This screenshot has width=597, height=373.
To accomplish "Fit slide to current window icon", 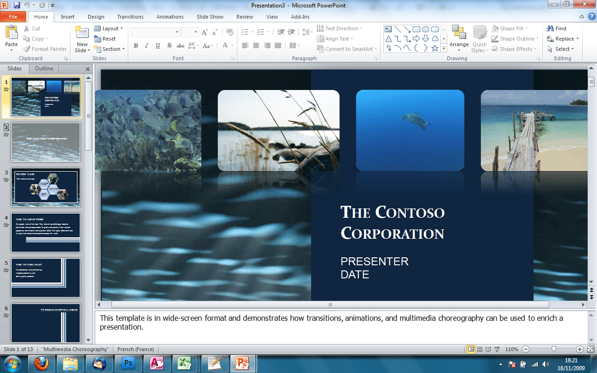I will pos(590,349).
